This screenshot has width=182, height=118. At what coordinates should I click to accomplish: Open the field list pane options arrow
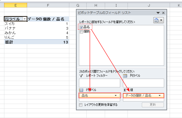(158, 13)
